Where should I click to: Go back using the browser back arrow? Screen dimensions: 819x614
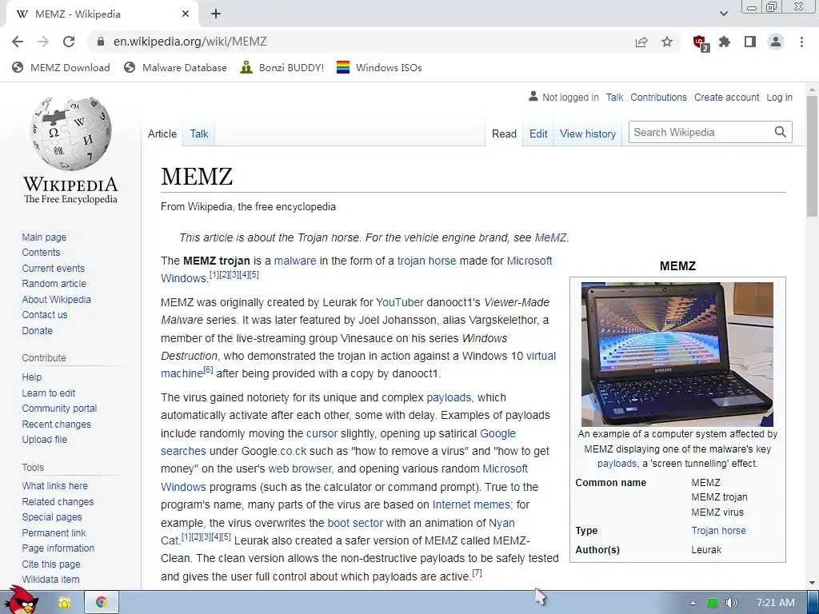18,42
